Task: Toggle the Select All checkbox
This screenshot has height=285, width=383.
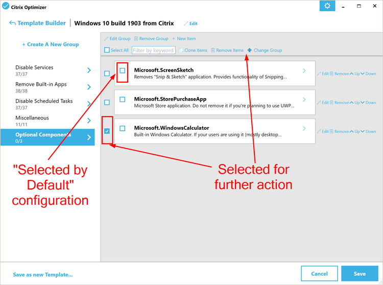Action: click(x=107, y=50)
